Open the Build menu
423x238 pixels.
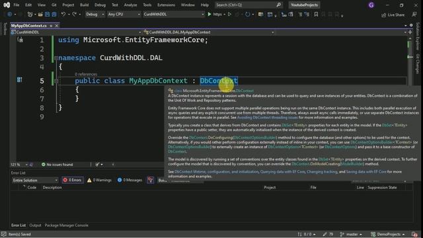point(84,5)
